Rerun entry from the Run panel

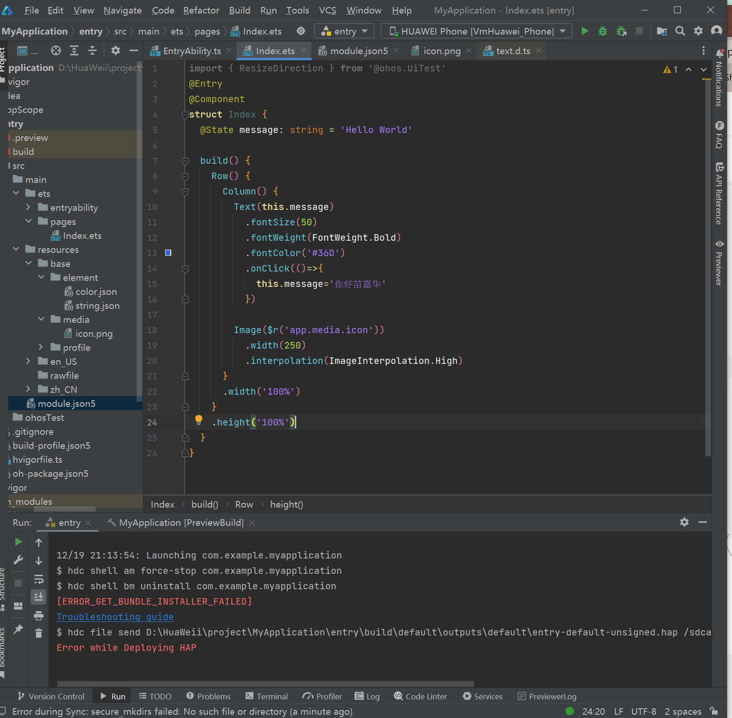[18, 542]
